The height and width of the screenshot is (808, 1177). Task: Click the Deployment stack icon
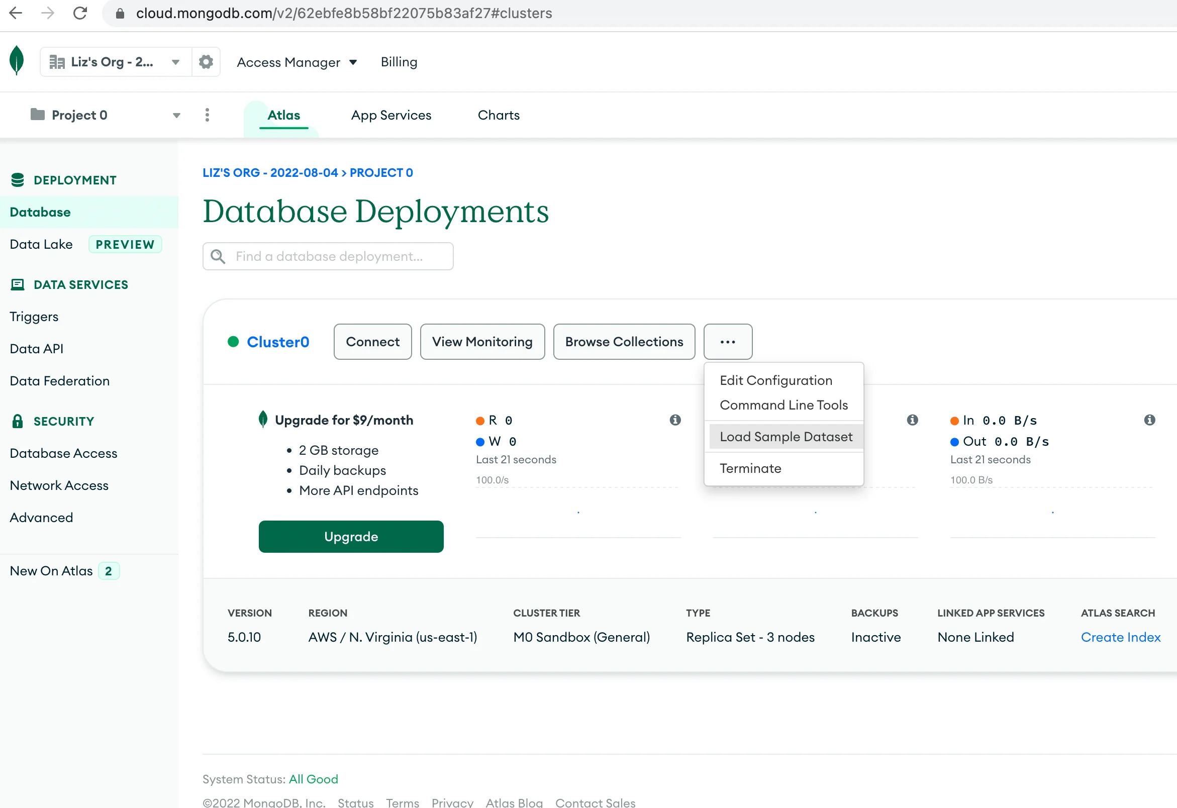[x=17, y=180]
